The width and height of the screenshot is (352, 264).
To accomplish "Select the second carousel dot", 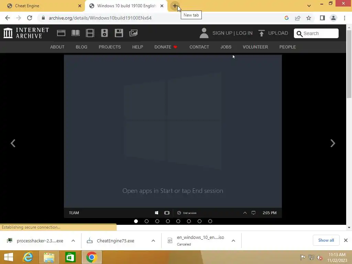I will tap(146, 221).
